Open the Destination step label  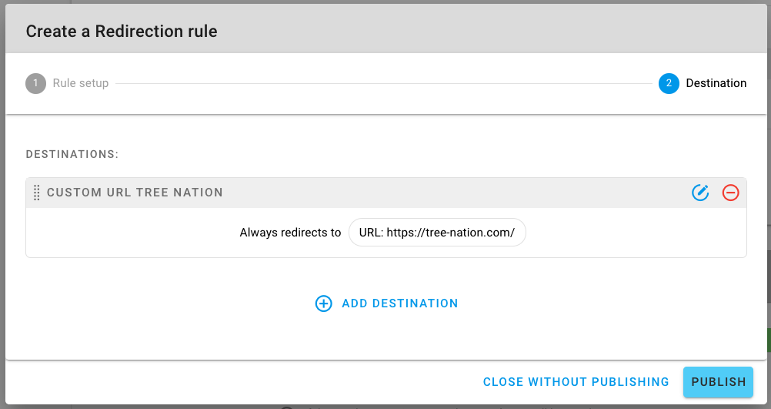click(716, 83)
